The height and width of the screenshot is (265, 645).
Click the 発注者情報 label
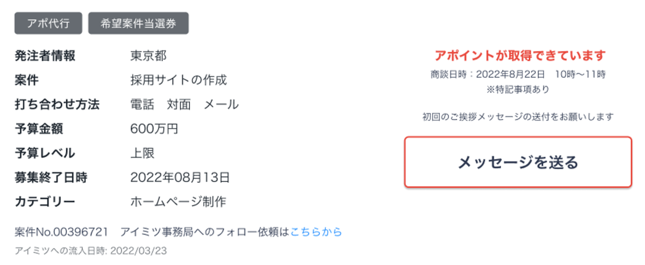(x=45, y=56)
